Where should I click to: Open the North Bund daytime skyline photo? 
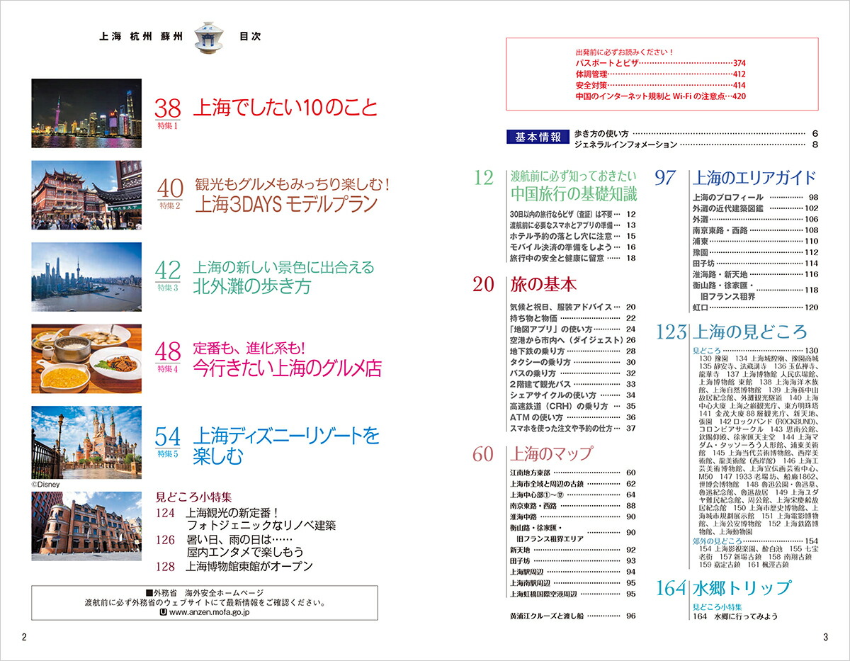[x=86, y=277]
